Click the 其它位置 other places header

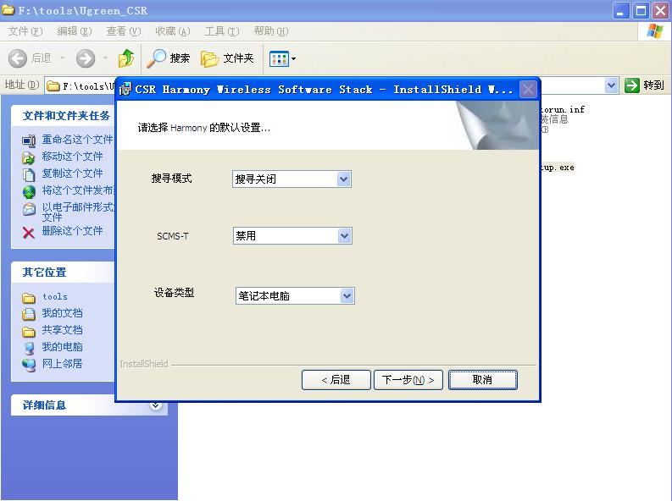pos(64,273)
